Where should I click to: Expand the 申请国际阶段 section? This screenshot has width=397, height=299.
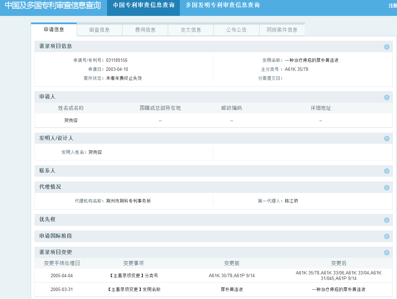387,236
